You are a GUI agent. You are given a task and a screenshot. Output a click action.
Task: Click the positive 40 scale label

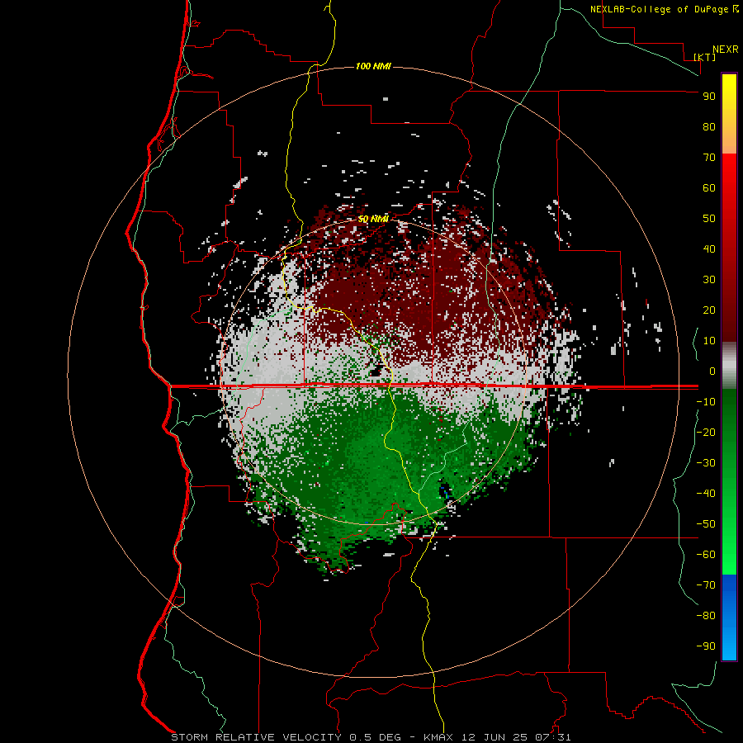(709, 248)
